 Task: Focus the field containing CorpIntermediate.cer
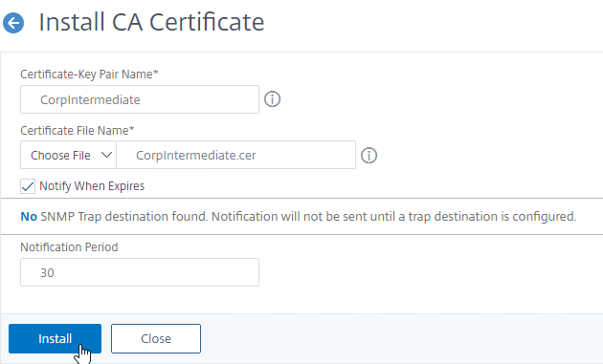(x=235, y=155)
